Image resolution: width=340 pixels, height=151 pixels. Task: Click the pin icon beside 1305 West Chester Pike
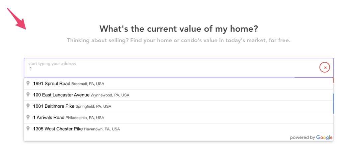(28, 129)
